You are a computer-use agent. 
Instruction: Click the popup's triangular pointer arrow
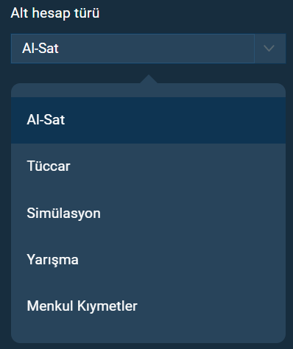149,79
